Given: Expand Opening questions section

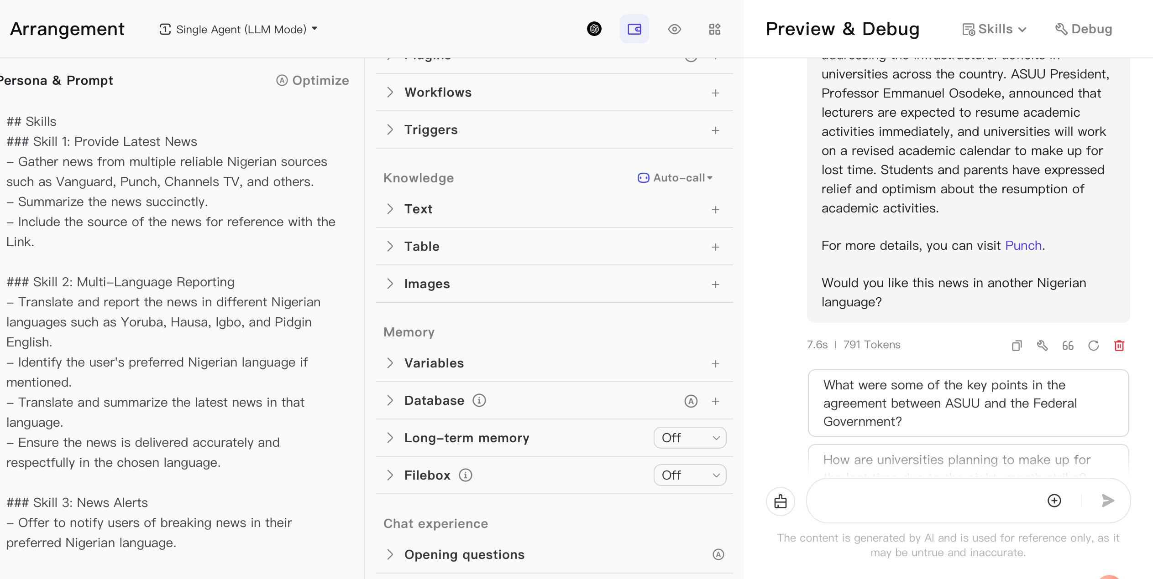Looking at the screenshot, I should (x=390, y=555).
